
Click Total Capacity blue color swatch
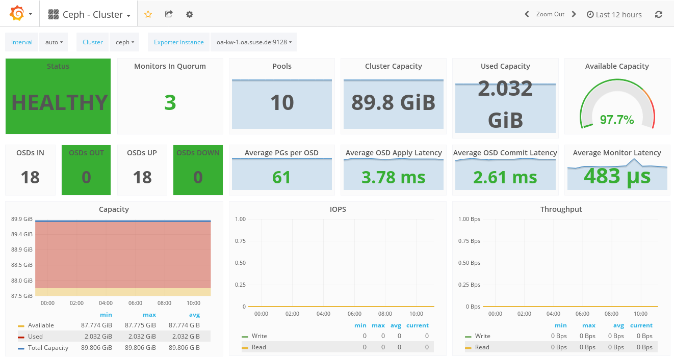21,348
